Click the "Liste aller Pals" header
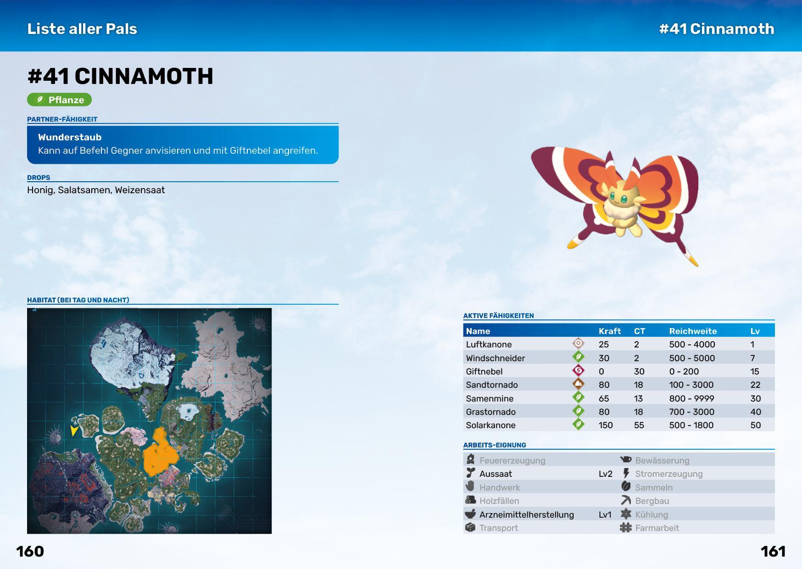This screenshot has width=802, height=569. click(82, 28)
